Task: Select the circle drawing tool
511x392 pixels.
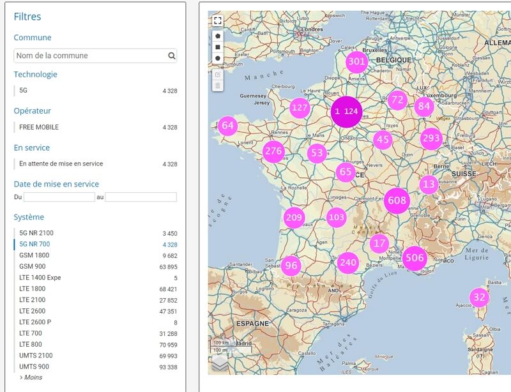Action: [218, 58]
